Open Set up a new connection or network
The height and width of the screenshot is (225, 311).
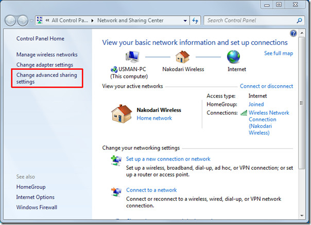168,159
